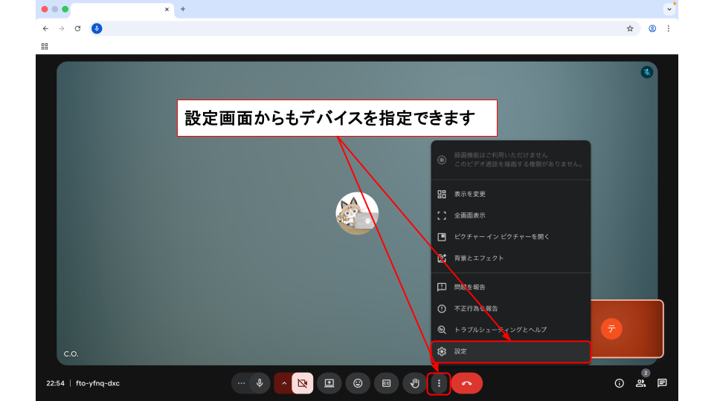Open the chat messages panel

(662, 383)
